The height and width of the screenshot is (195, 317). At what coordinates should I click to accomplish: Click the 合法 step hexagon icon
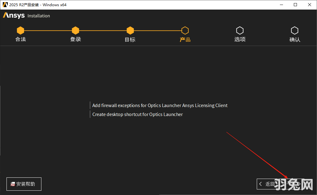(20, 31)
